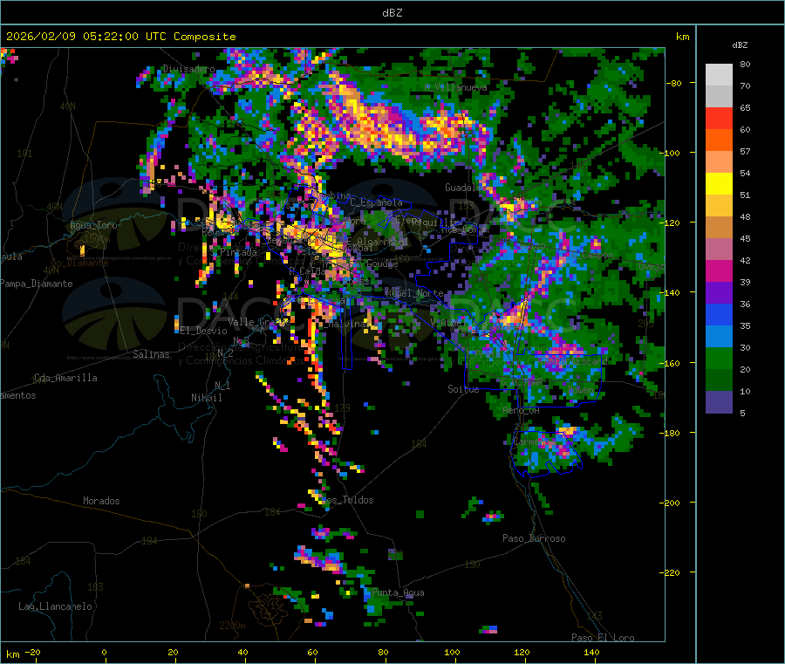The height and width of the screenshot is (664, 785).
Task: Select the light gray 70-80 dBZ swatch
Action: tap(719, 75)
